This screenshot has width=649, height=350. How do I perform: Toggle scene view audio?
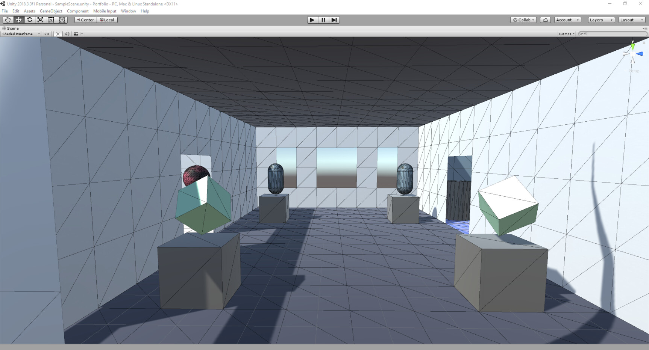tap(67, 34)
